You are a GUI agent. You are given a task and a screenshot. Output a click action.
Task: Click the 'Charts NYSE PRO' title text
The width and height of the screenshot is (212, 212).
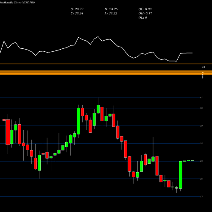[25, 3]
